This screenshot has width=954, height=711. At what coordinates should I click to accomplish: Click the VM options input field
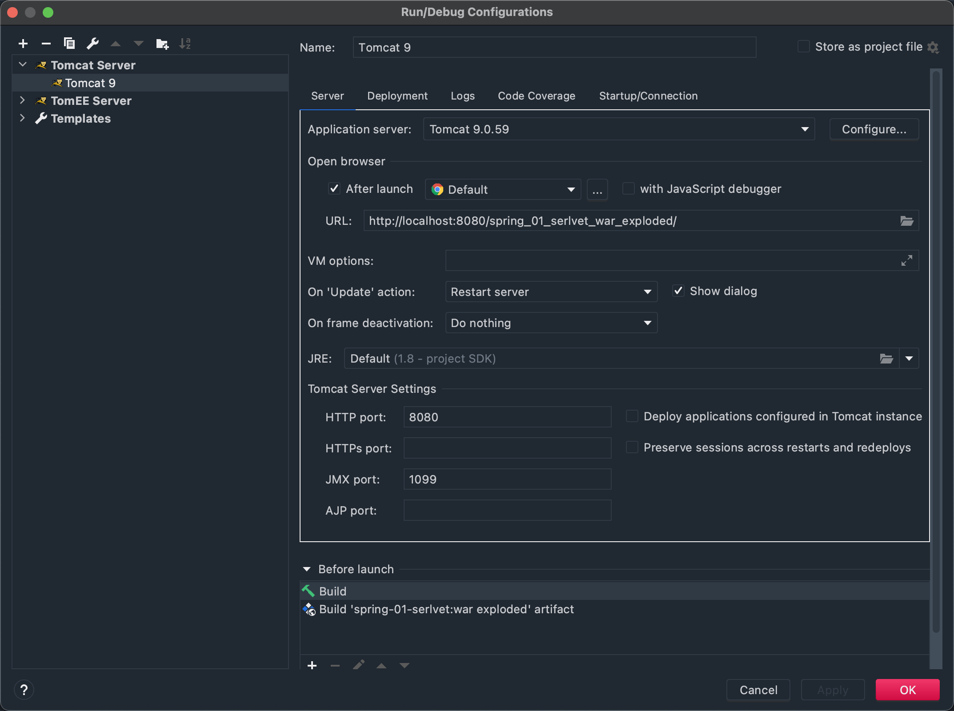pos(682,261)
